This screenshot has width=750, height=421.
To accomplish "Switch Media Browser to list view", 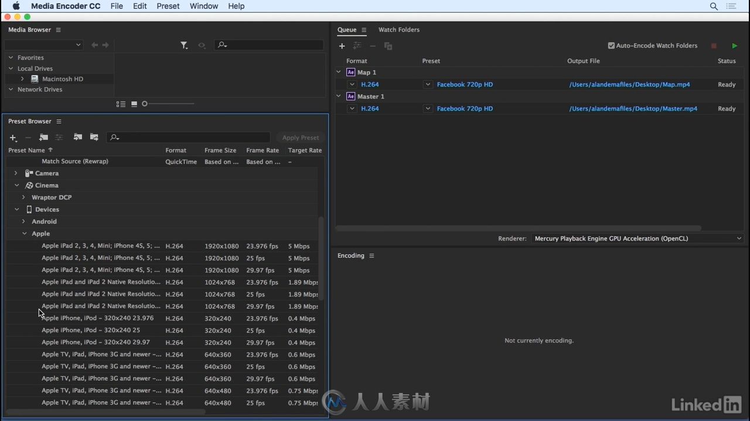I will (121, 104).
